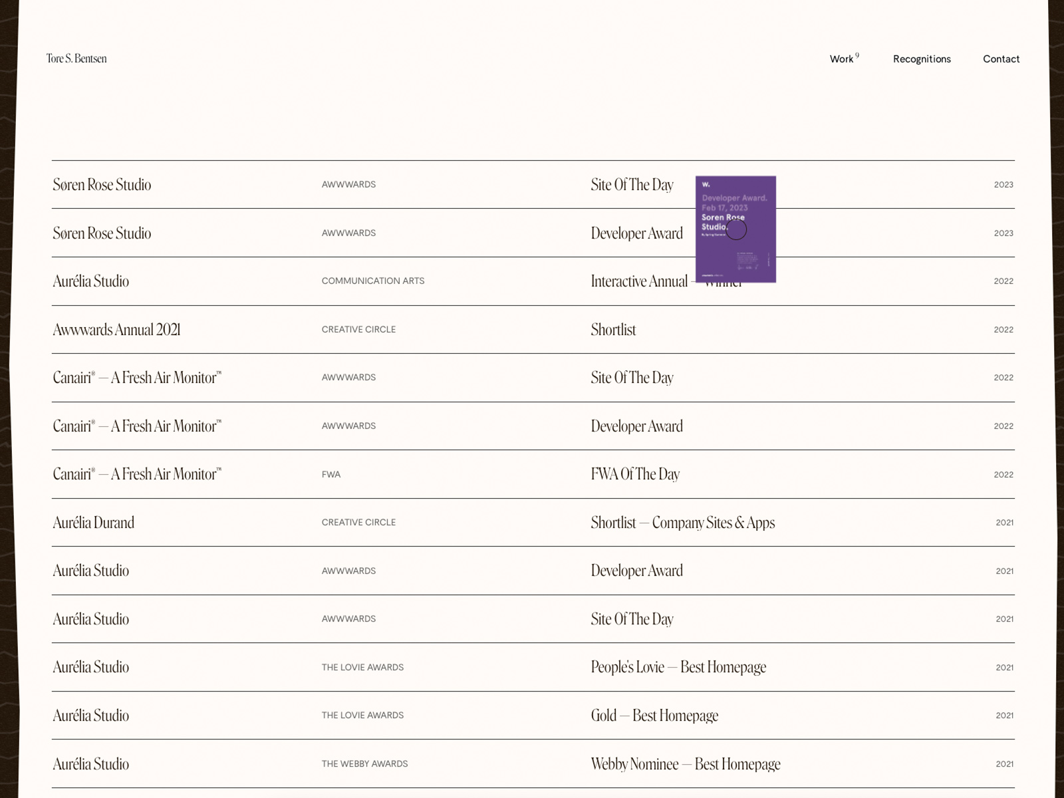
Task: Open the Tore S. Bentsen home logo
Action: tap(76, 59)
